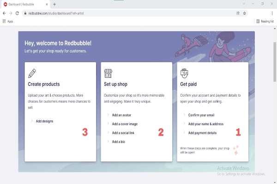277x184 pixels.
Task: Open the Add a cover image step
Action: [x=125, y=124]
